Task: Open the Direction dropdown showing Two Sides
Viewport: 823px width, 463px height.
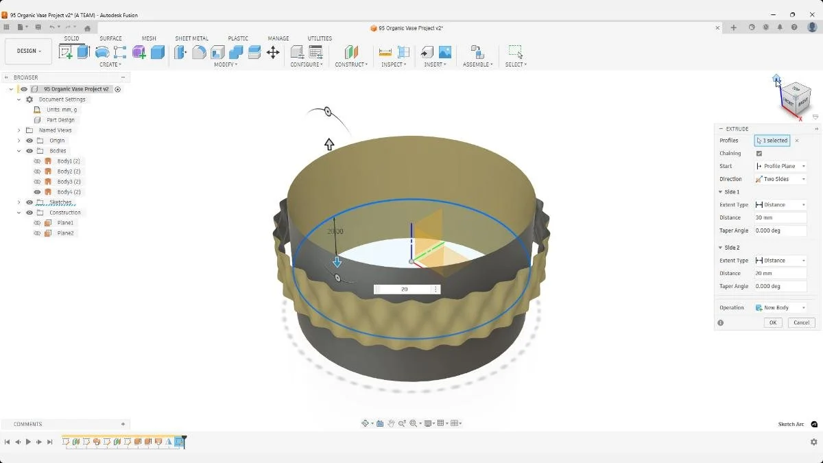Action: pyautogui.click(x=780, y=178)
